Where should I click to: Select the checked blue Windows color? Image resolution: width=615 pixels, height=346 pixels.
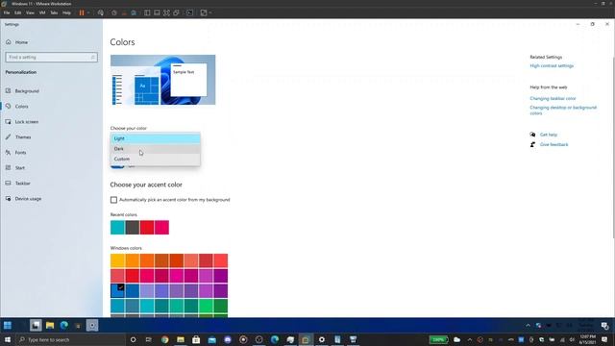coord(117,291)
